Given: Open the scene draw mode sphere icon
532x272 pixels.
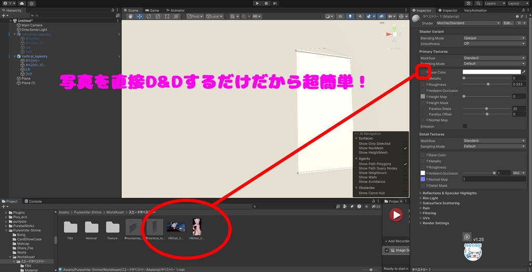Looking at the screenshot, I should coord(327,16).
